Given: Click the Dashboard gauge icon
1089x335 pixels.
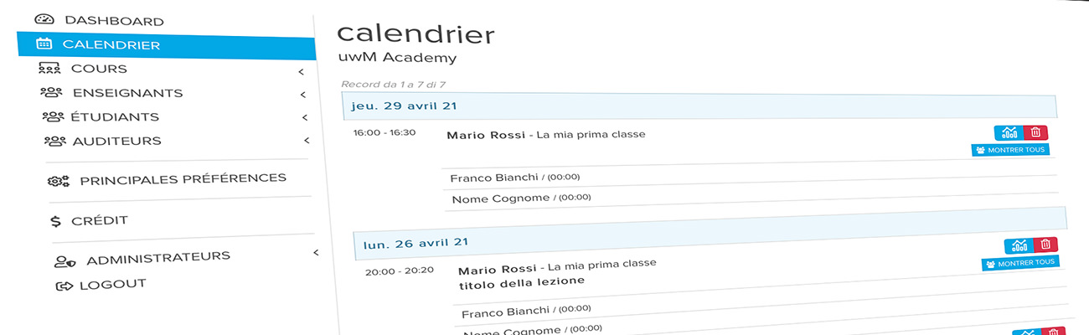Looking at the screenshot, I should coord(44,20).
